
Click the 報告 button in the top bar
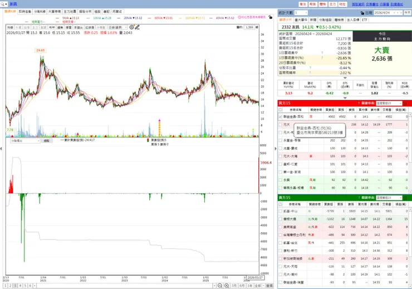pos(312,4)
